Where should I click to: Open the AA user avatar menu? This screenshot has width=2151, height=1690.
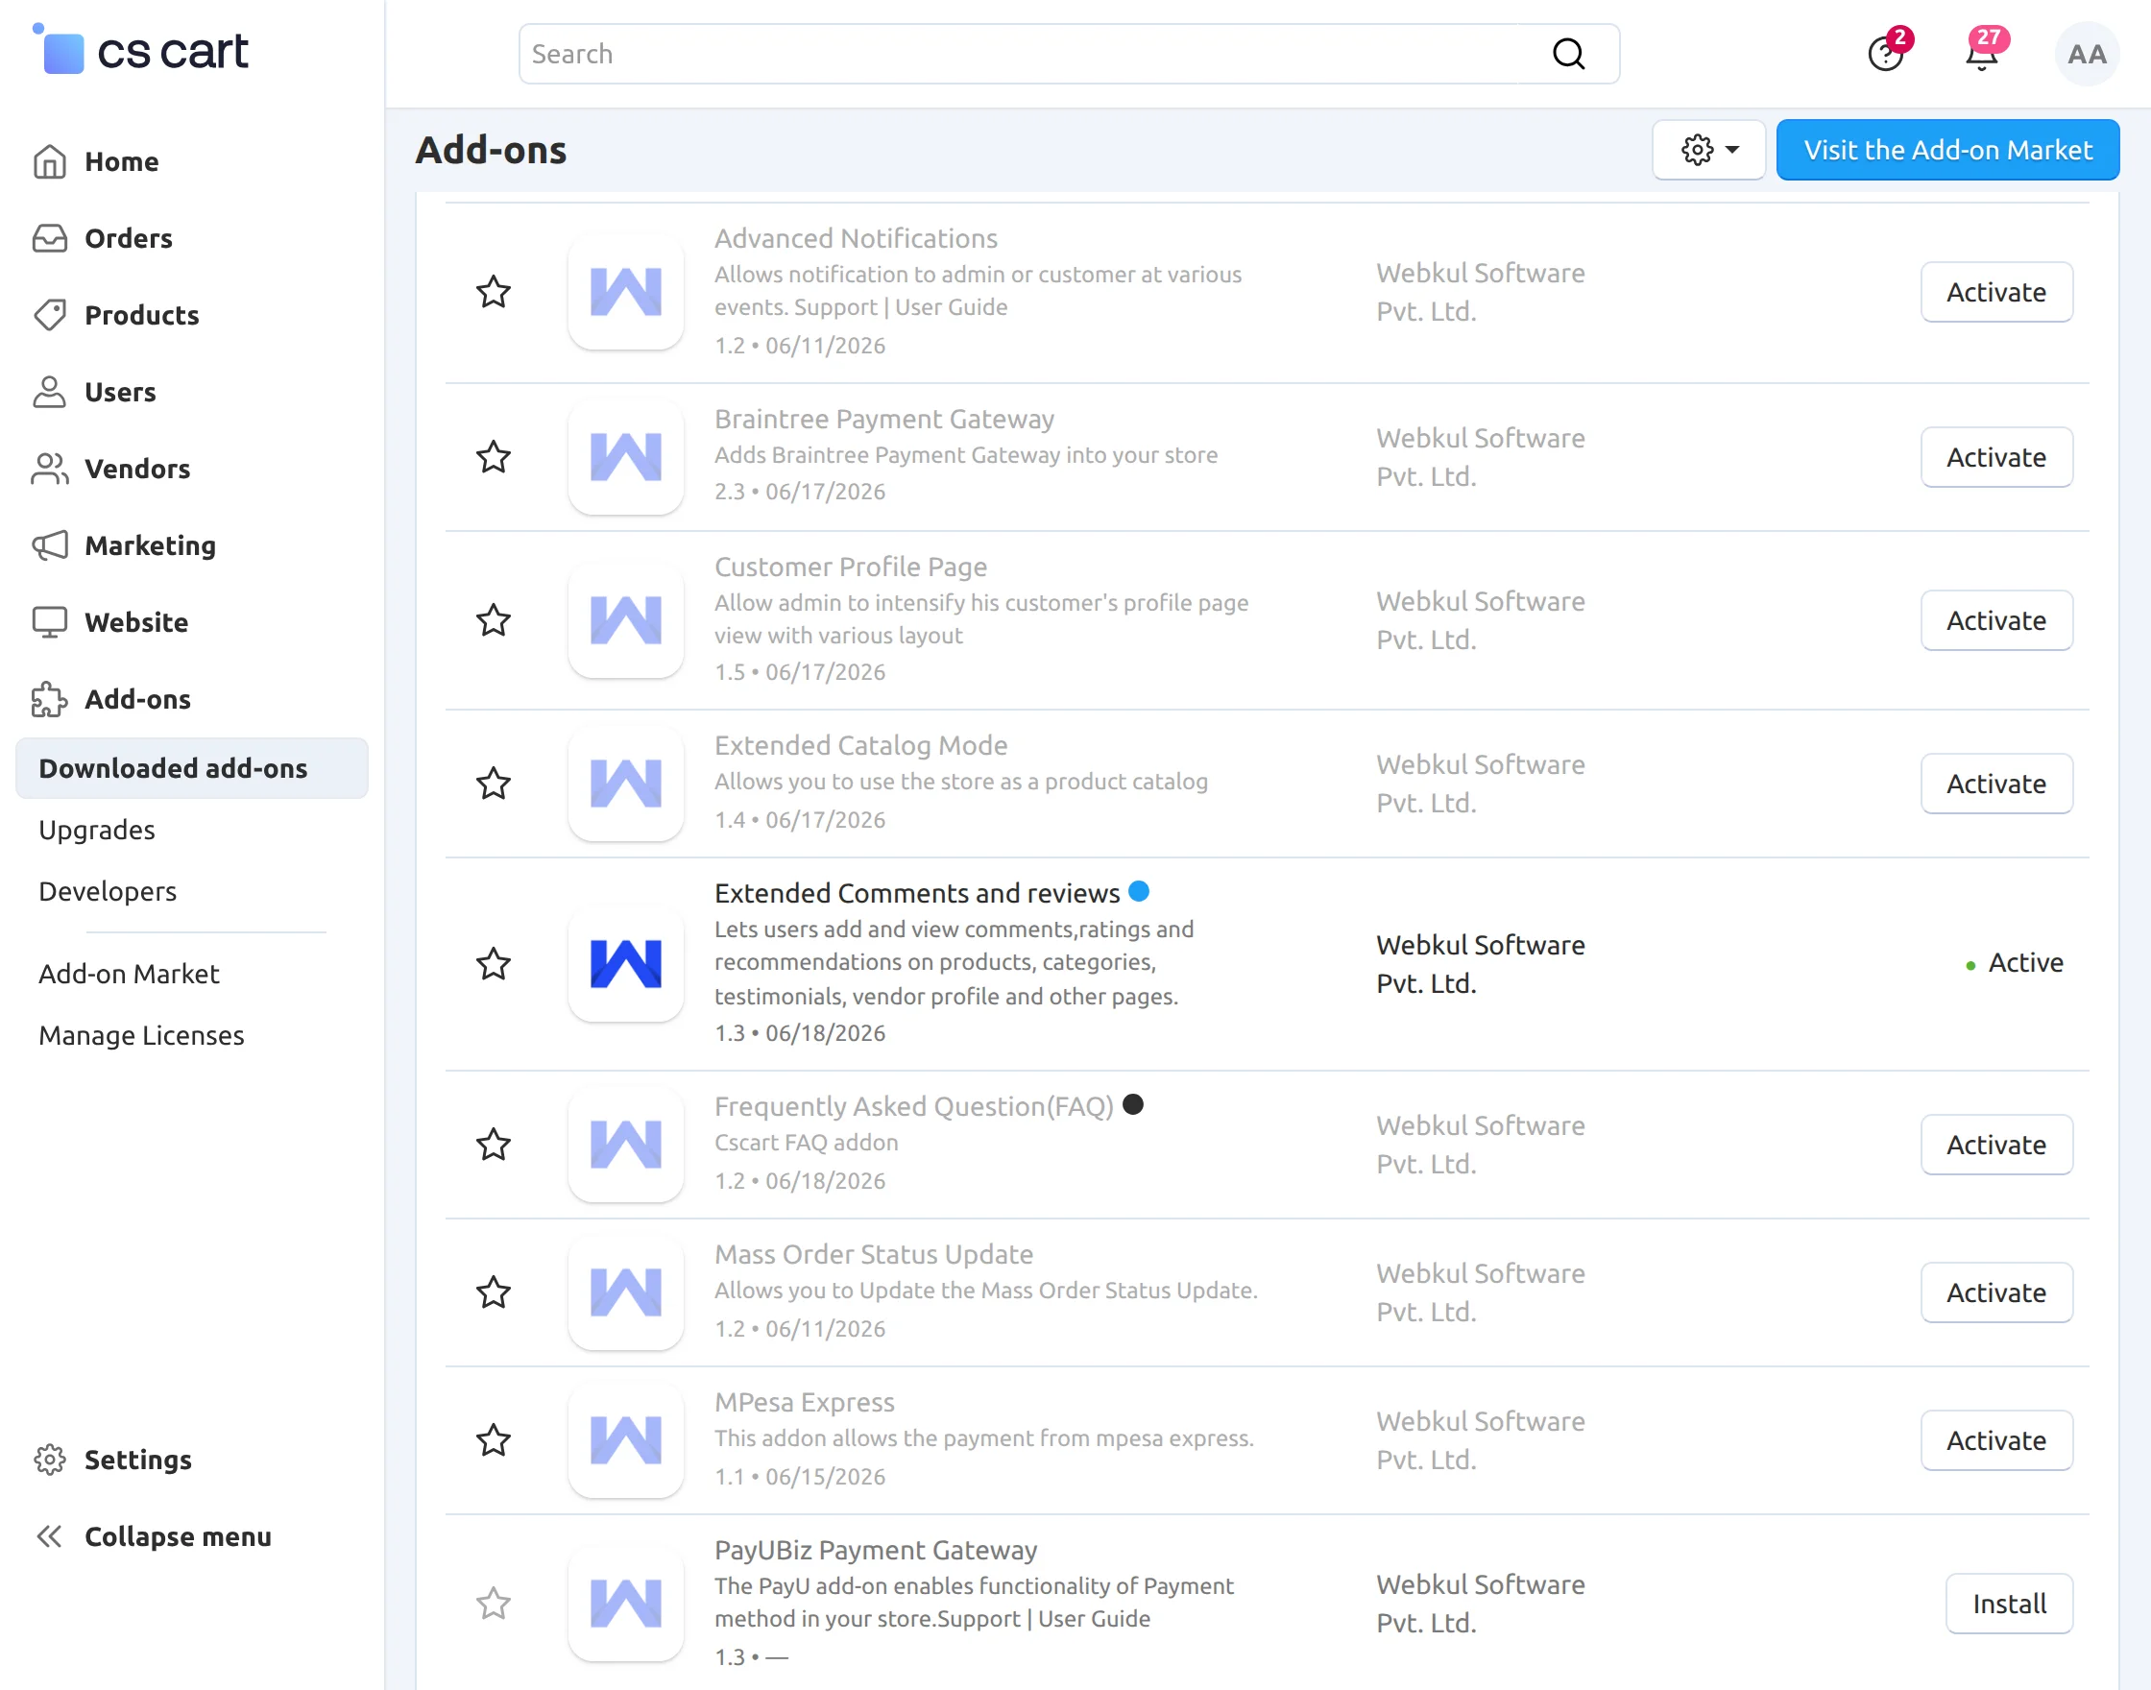(x=2087, y=55)
